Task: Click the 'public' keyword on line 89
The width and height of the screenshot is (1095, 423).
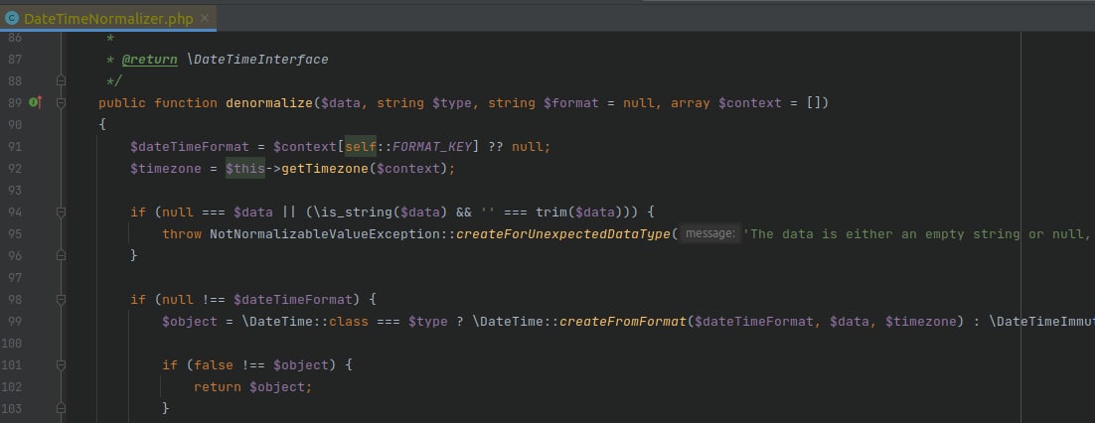Action: coord(122,103)
